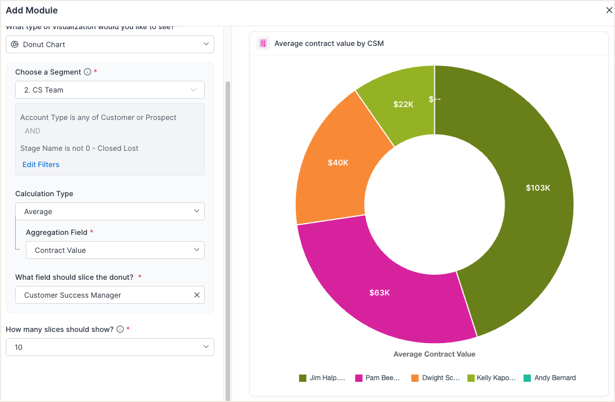Open the Average calculation type dropdown
Viewport: 615px width, 402px height.
click(110, 211)
